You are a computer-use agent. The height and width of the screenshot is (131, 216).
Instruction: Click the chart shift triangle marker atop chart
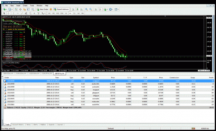[165, 16]
